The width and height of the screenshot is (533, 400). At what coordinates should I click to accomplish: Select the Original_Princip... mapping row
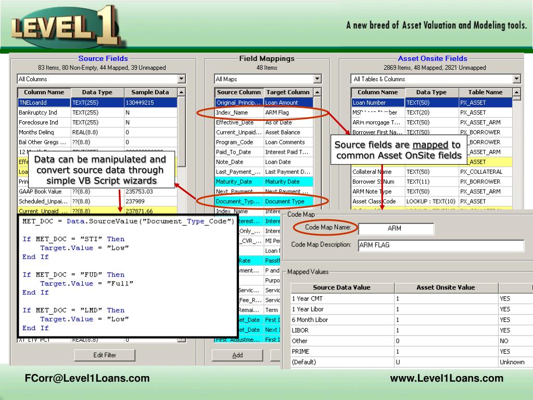coord(264,103)
